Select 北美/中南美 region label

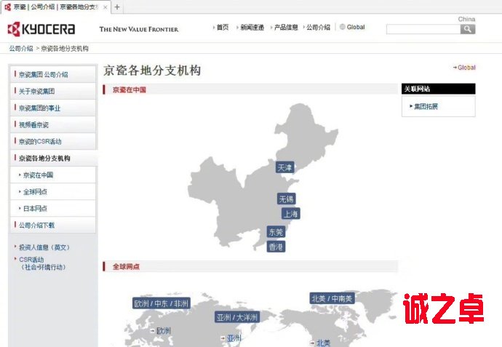click(x=332, y=298)
